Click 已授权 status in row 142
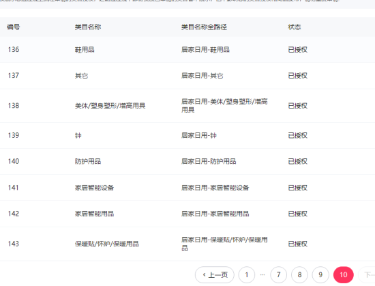Screen dimensions: 375x286 click(297, 214)
